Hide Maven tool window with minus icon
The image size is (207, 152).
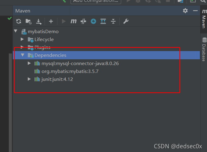pos(195,11)
